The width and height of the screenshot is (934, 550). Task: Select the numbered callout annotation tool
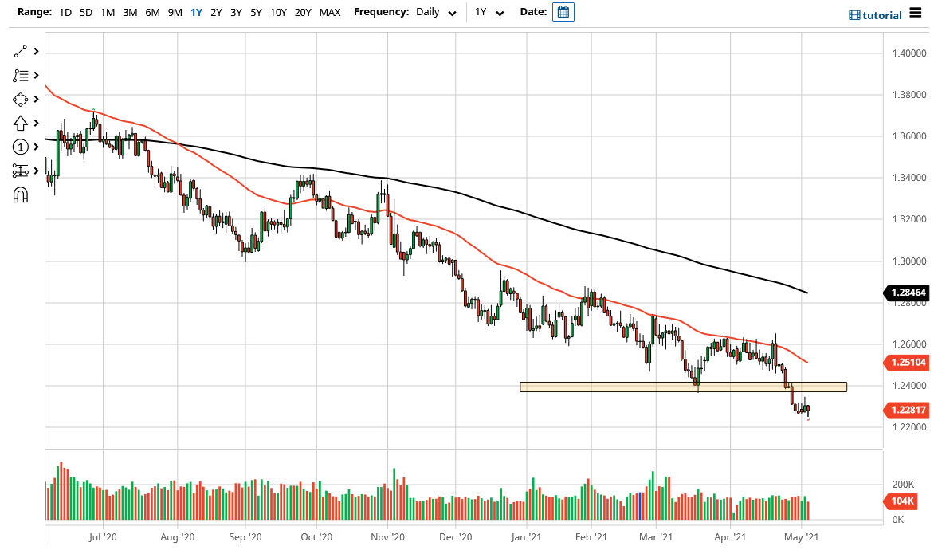(x=22, y=147)
